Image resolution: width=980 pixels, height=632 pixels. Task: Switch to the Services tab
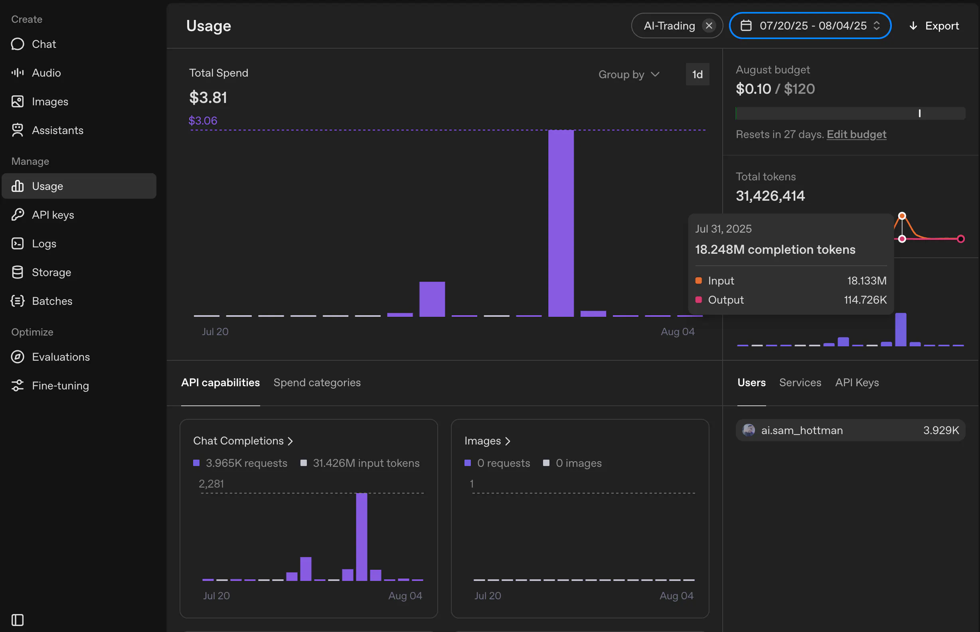(800, 383)
